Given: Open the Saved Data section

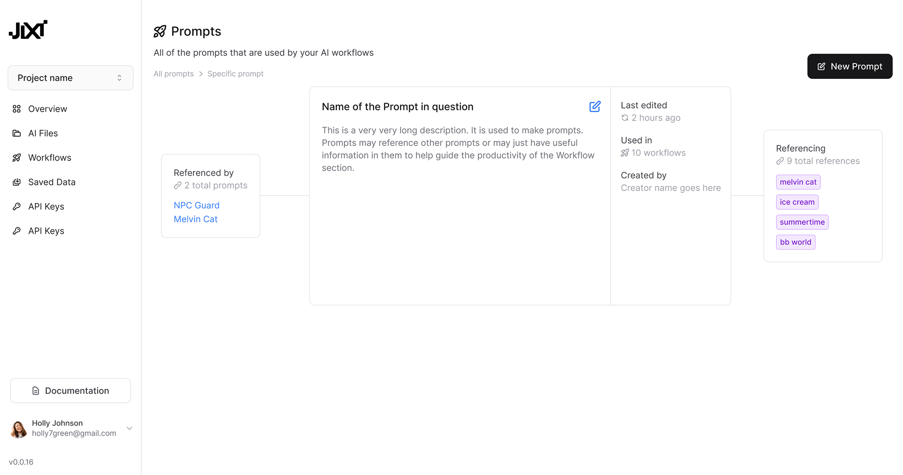Looking at the screenshot, I should click(x=52, y=182).
